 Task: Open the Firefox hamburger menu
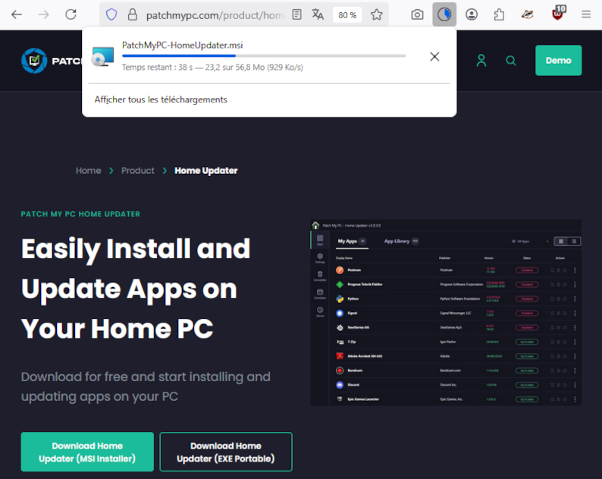point(586,14)
